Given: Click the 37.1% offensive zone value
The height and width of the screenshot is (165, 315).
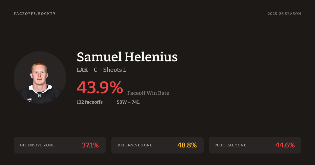Looking at the screenshot, I should (90, 145).
